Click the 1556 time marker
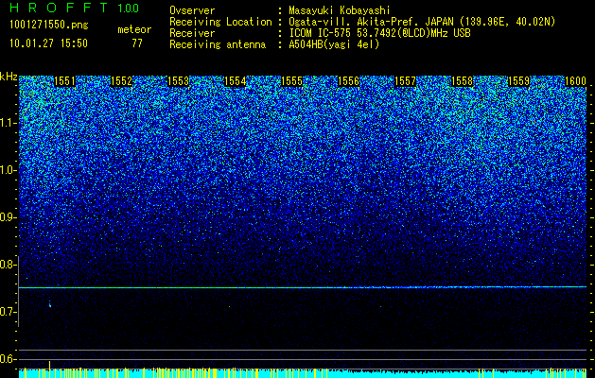The height and width of the screenshot is (378, 595). (x=348, y=81)
